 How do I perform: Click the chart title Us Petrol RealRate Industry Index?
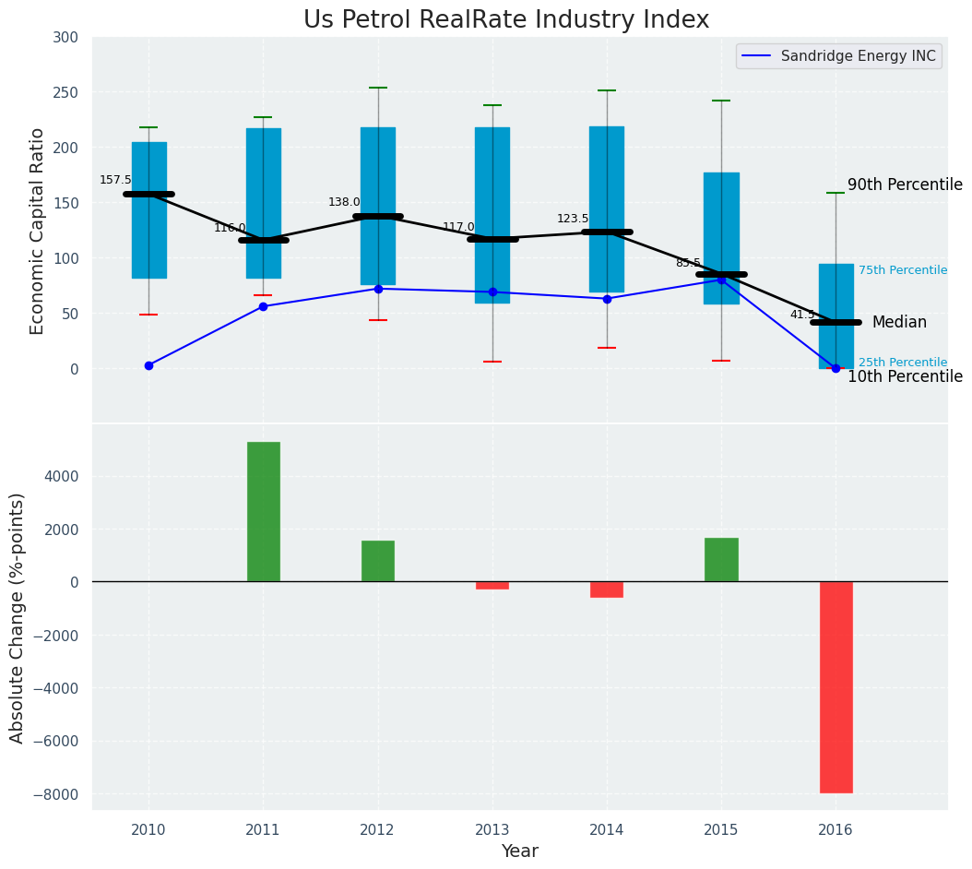506,20
